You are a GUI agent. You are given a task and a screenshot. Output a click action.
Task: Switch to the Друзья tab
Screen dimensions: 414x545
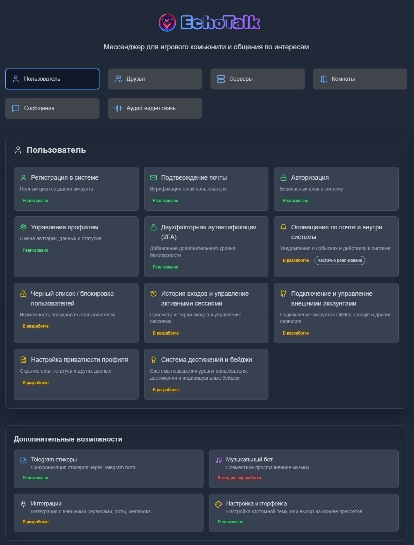[x=155, y=79]
